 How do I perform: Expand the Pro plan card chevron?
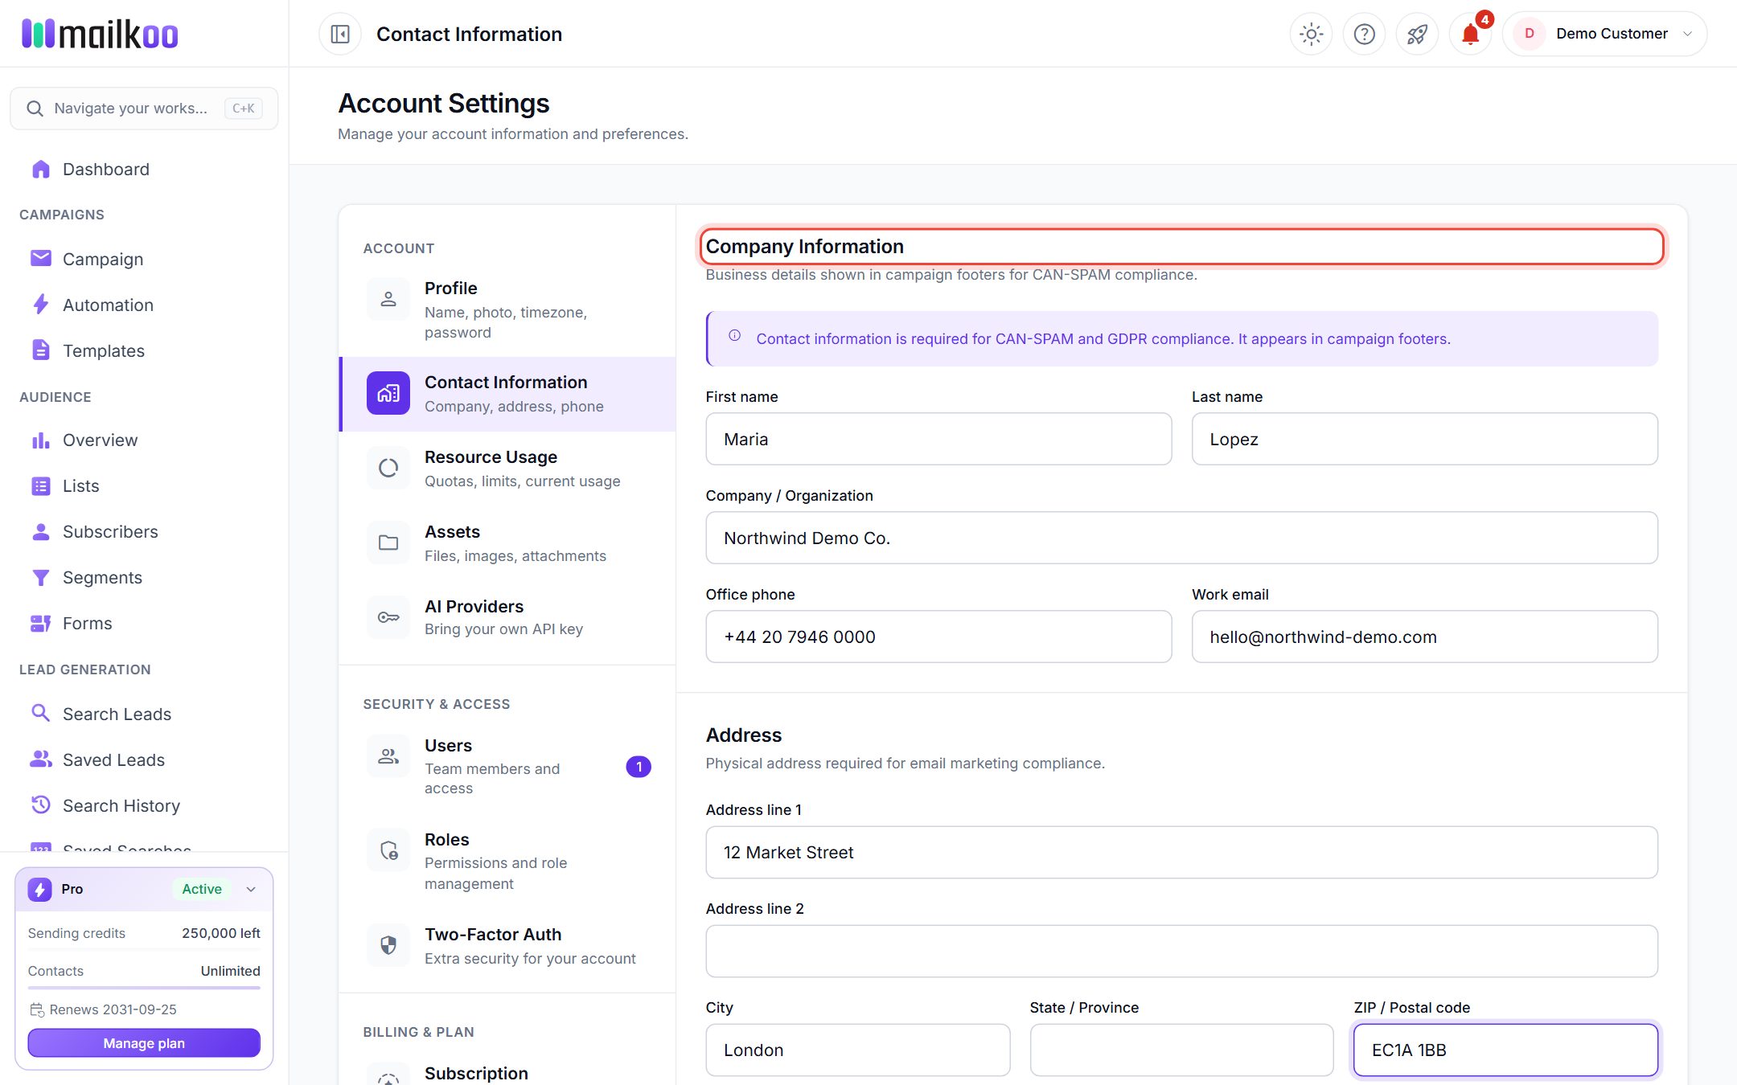[251, 889]
